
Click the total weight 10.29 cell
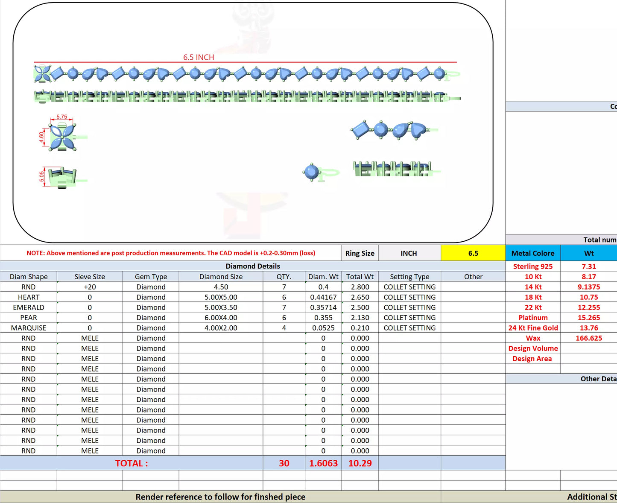[x=360, y=463]
